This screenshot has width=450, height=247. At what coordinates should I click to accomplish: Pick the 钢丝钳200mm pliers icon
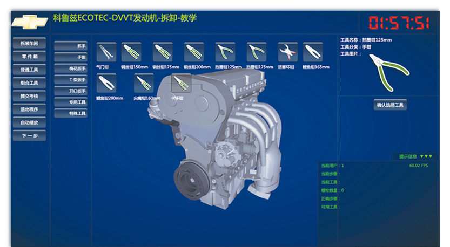pyautogui.click(x=194, y=52)
